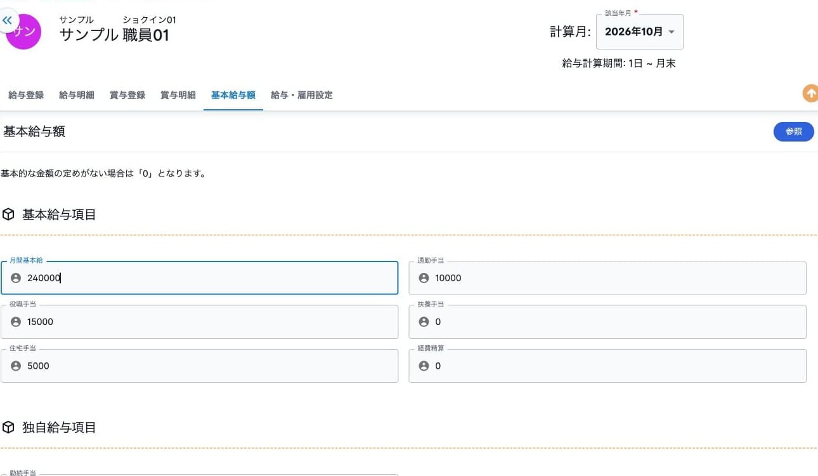Click the person icon in 月間基本給 field
The width and height of the screenshot is (818, 476).
pos(16,278)
